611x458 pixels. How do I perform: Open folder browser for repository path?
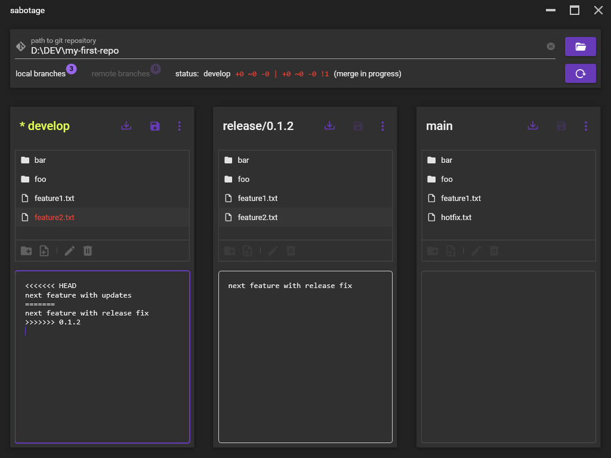pyautogui.click(x=580, y=47)
